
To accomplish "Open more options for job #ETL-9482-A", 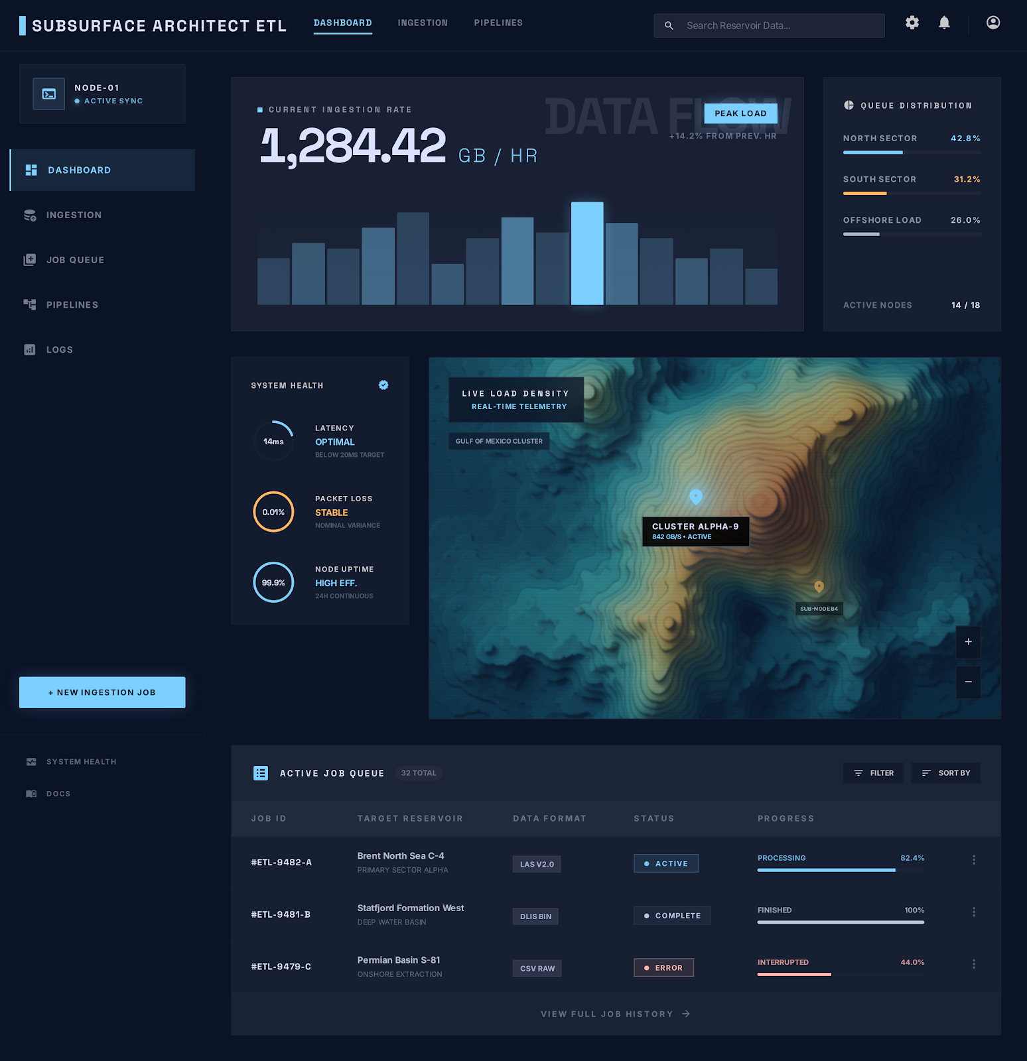I will point(973,860).
